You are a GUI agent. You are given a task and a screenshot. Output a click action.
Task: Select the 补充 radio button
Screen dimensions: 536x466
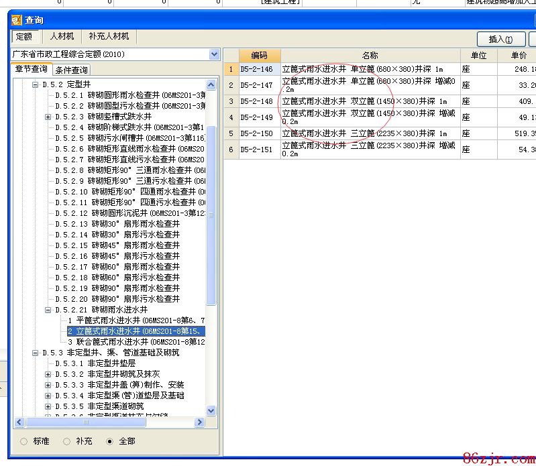[x=66, y=441]
